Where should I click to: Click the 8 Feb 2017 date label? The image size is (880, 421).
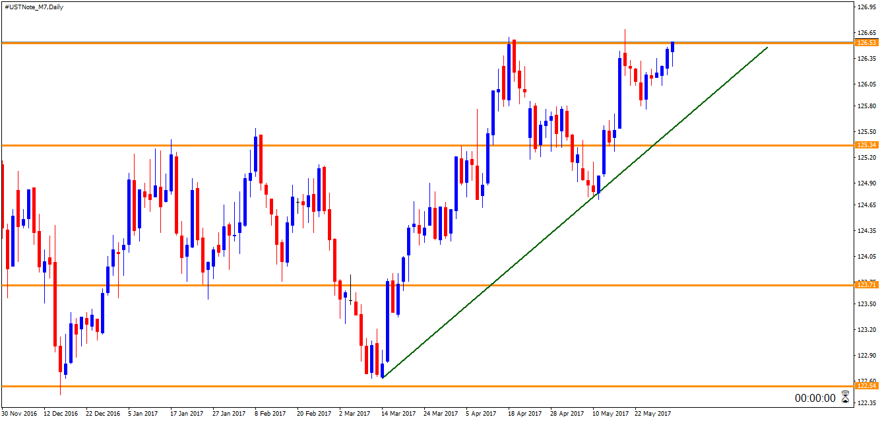coord(270,414)
